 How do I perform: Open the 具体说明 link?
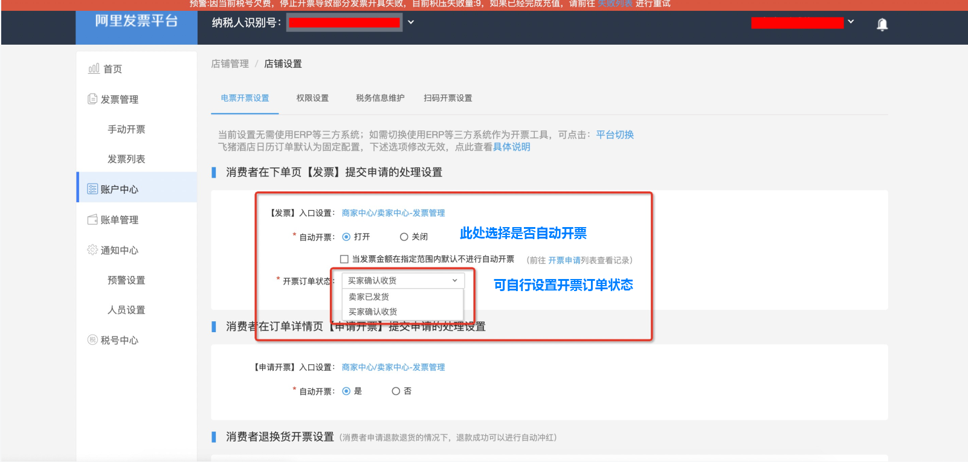(x=511, y=147)
